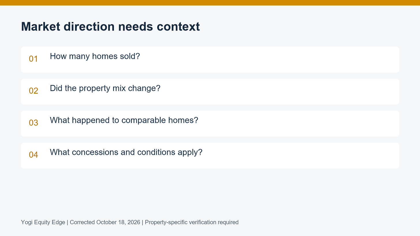Click 'Corrected October 18, 2026' footer text
Viewport: 420px width, 236px height.
[x=105, y=222]
